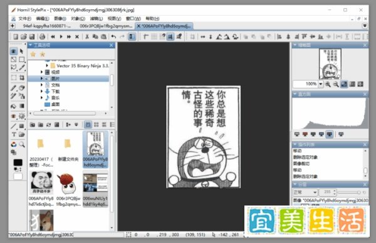Select the Text tool (T icon)

point(14,134)
